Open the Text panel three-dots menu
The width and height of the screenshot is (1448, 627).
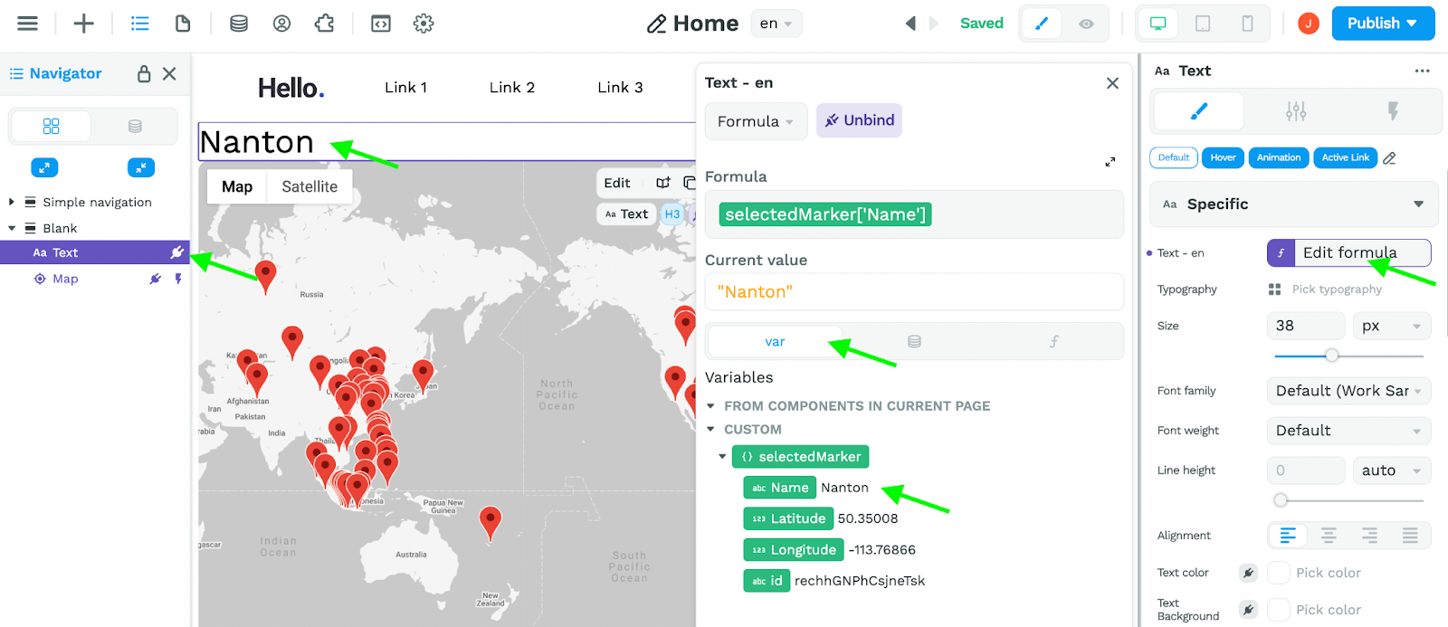(x=1423, y=71)
